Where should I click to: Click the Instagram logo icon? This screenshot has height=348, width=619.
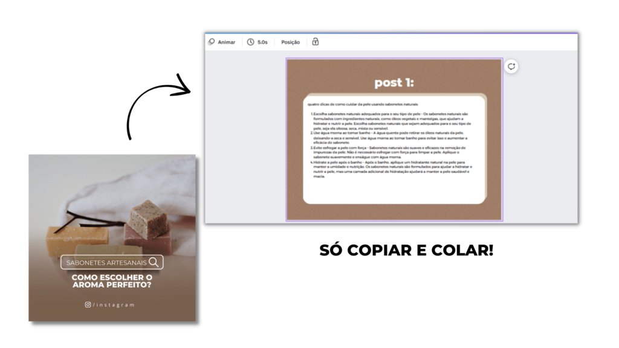point(88,305)
